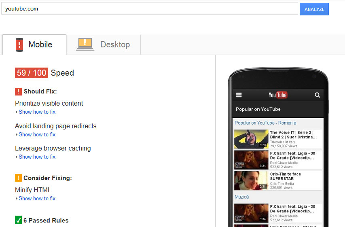The image size is (345, 227).
Task: Expand the triangle under Leverage browser caching
Action: click(17, 157)
